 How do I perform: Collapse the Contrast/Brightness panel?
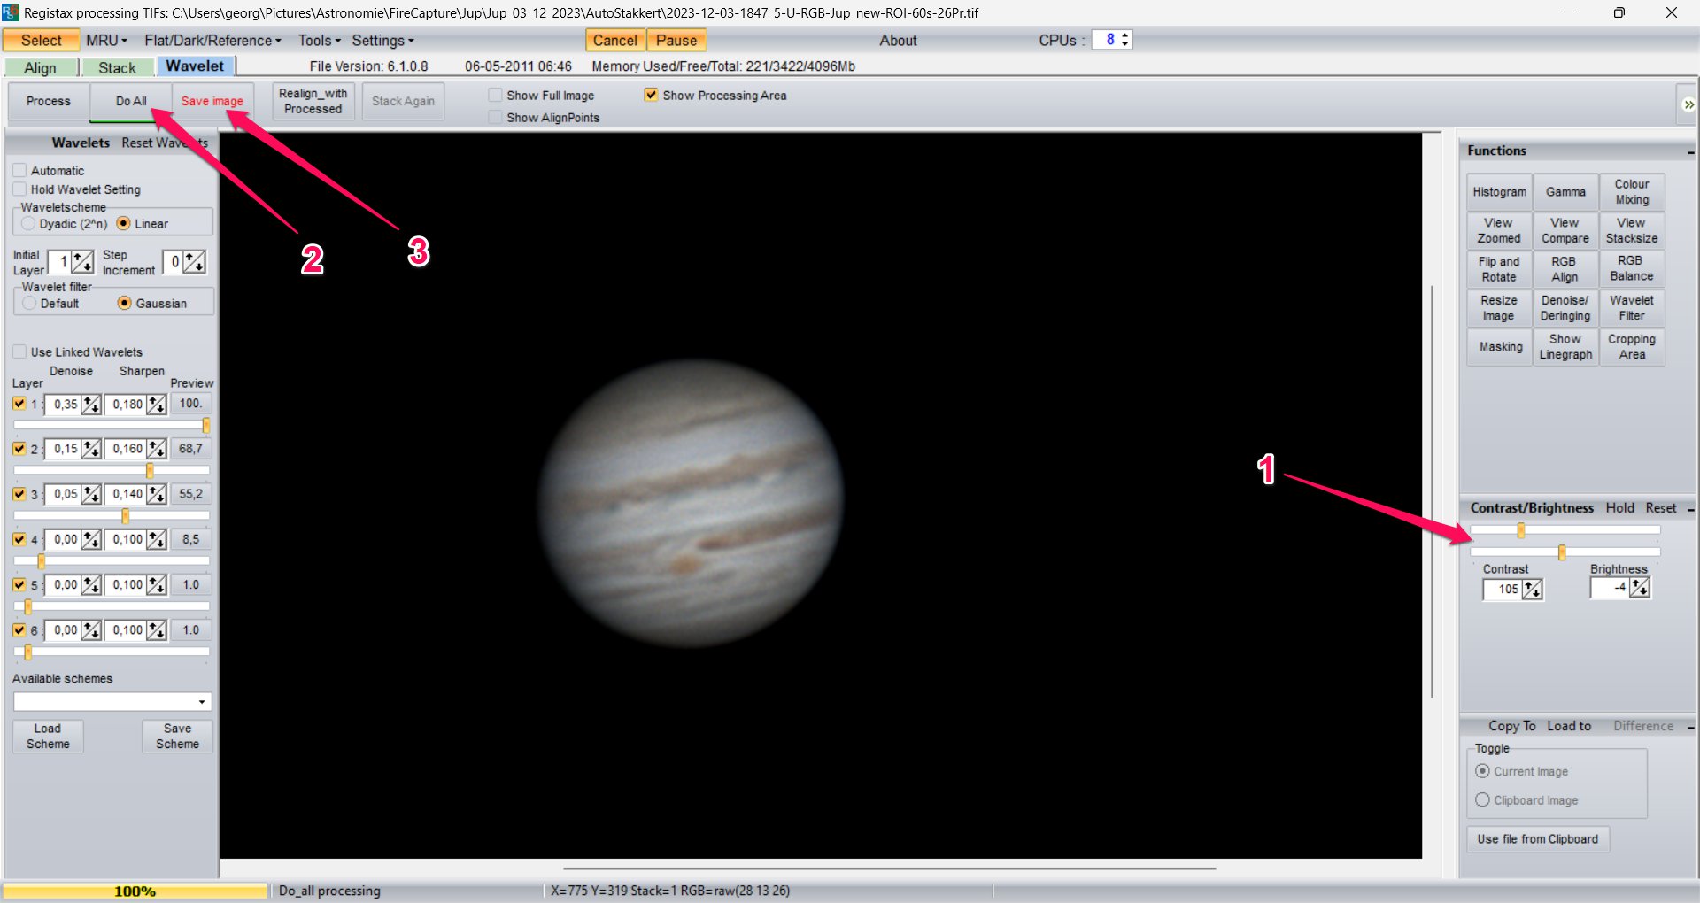pos(1690,509)
